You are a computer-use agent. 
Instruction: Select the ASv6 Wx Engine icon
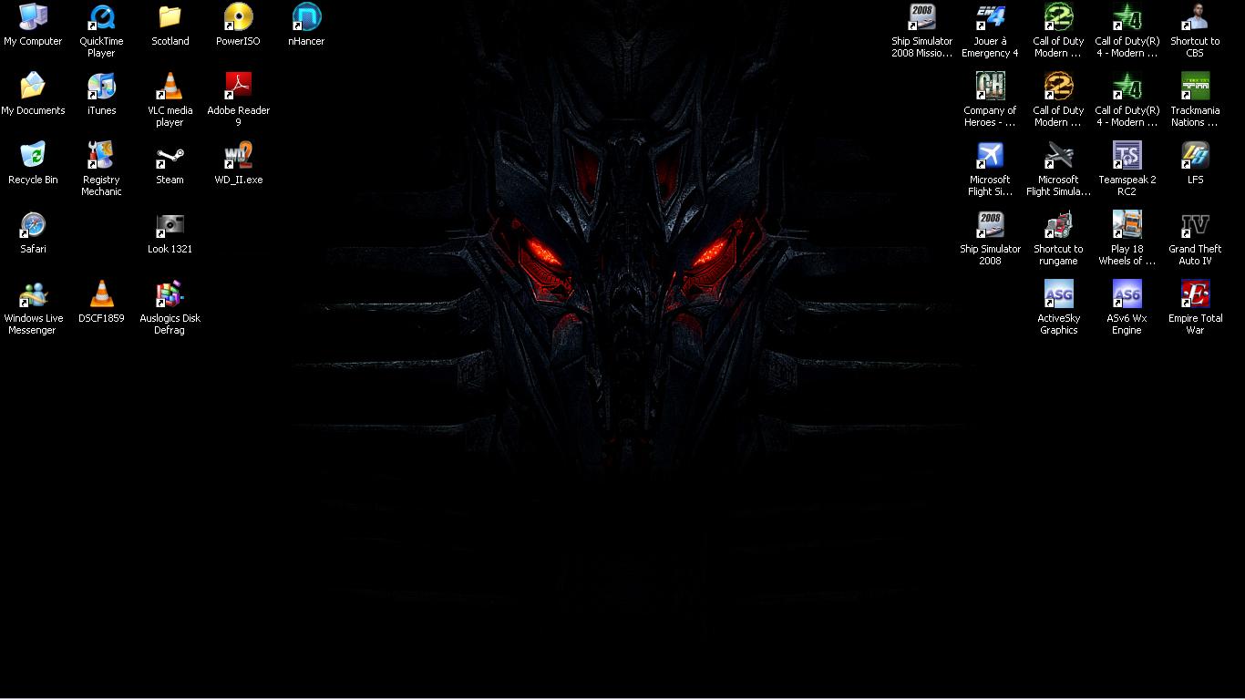tap(1127, 294)
